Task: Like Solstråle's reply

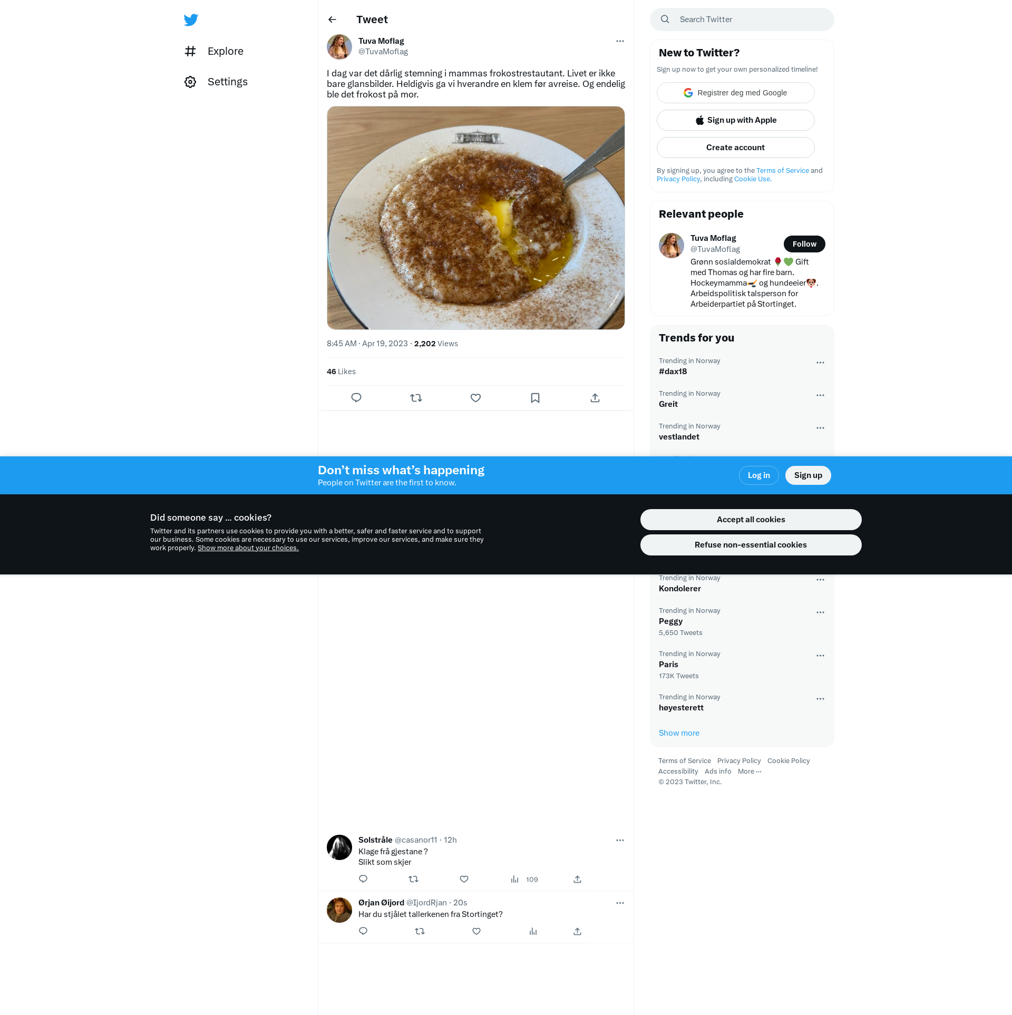Action: [464, 879]
